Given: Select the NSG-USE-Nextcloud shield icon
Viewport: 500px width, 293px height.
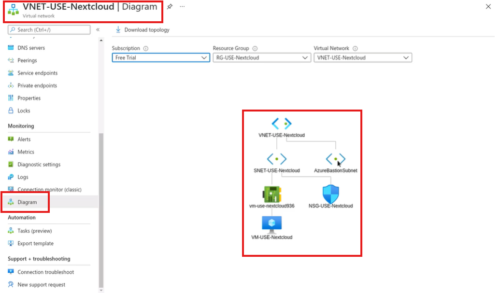Looking at the screenshot, I should (x=330, y=194).
